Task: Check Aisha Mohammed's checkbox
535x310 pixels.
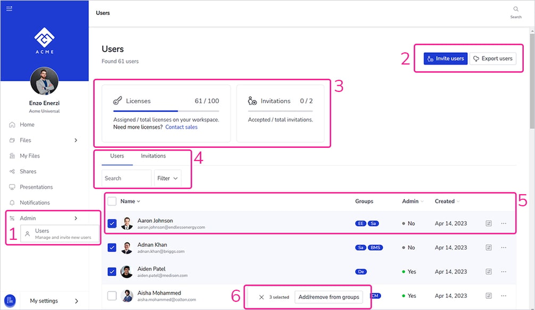Action: coord(112,296)
